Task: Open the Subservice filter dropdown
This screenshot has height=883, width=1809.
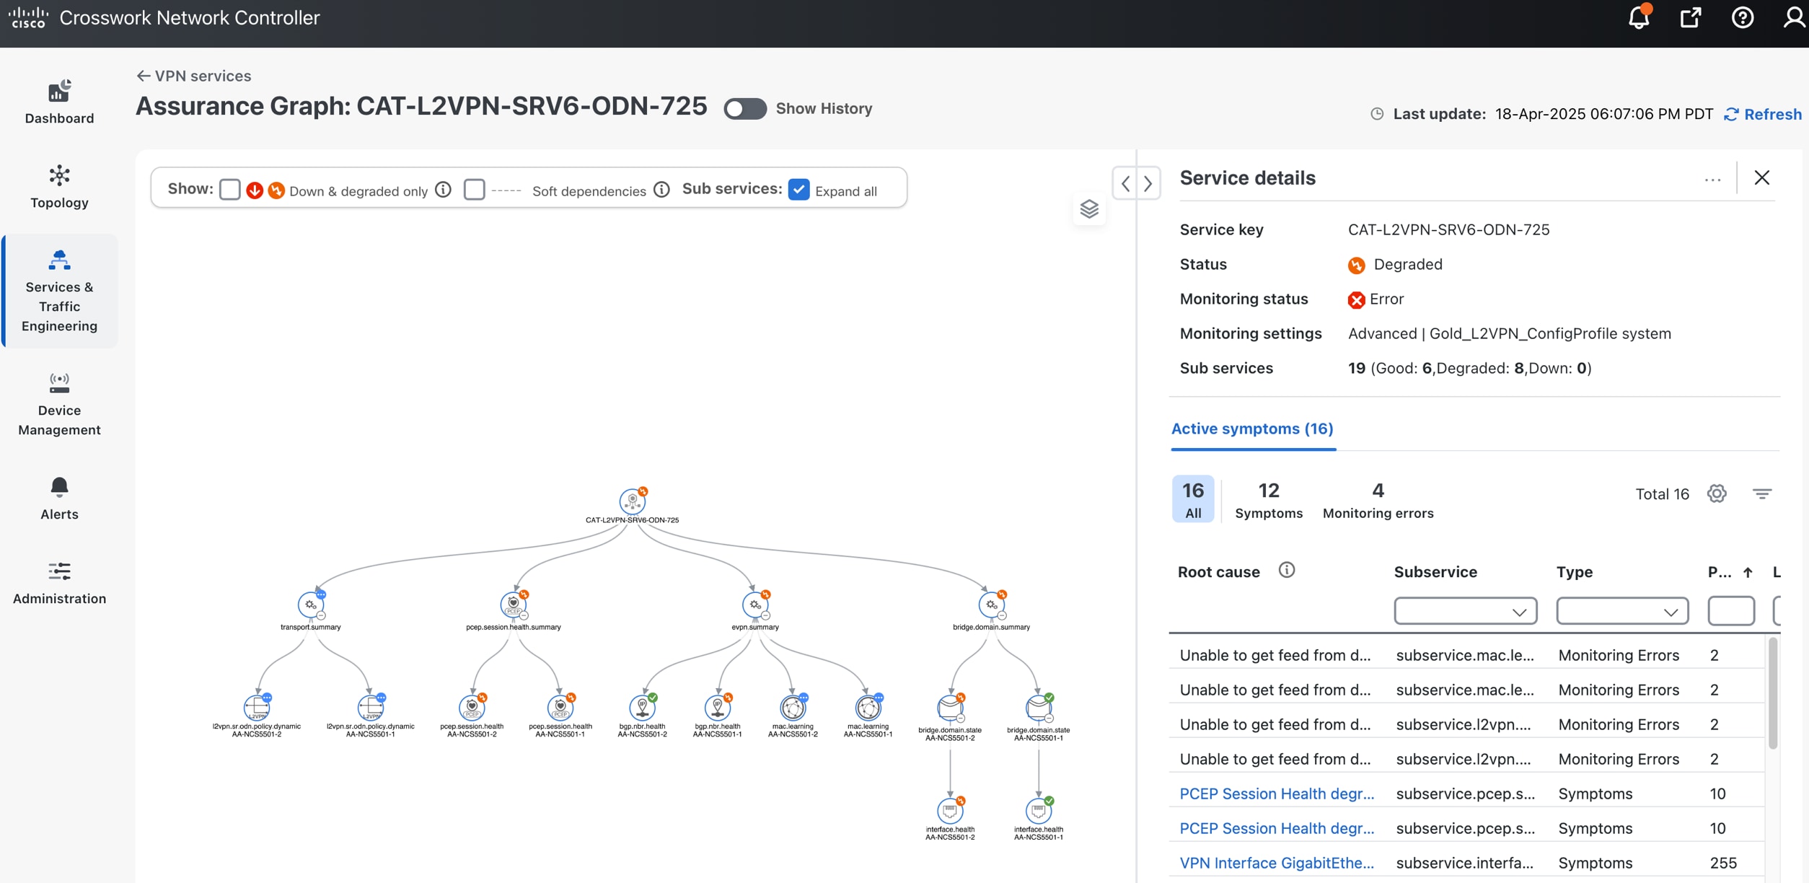Action: pyautogui.click(x=1465, y=611)
